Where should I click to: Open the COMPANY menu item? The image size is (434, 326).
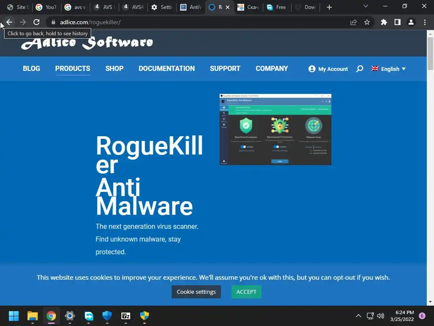pos(272,68)
